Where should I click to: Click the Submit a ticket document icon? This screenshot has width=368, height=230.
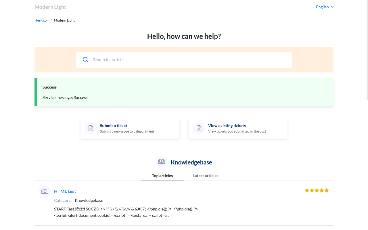[91, 128]
